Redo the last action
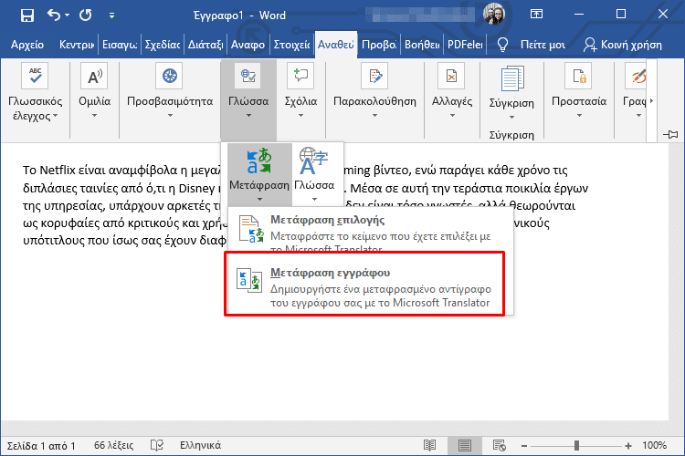This screenshot has height=456, width=685. point(86,16)
